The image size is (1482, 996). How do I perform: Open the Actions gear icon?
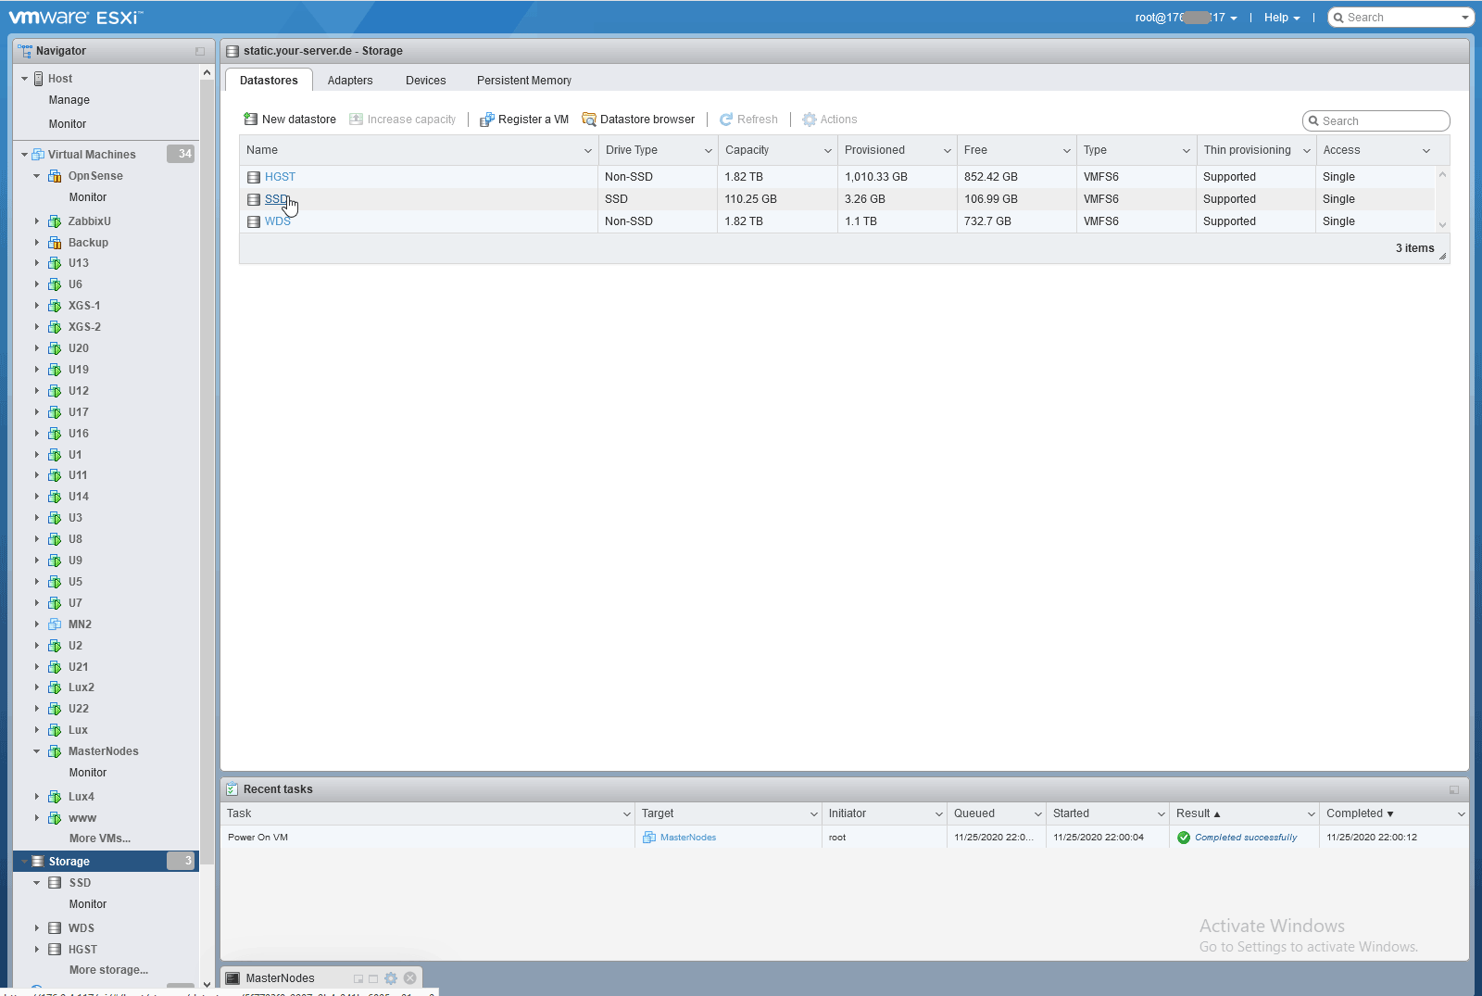coord(809,120)
